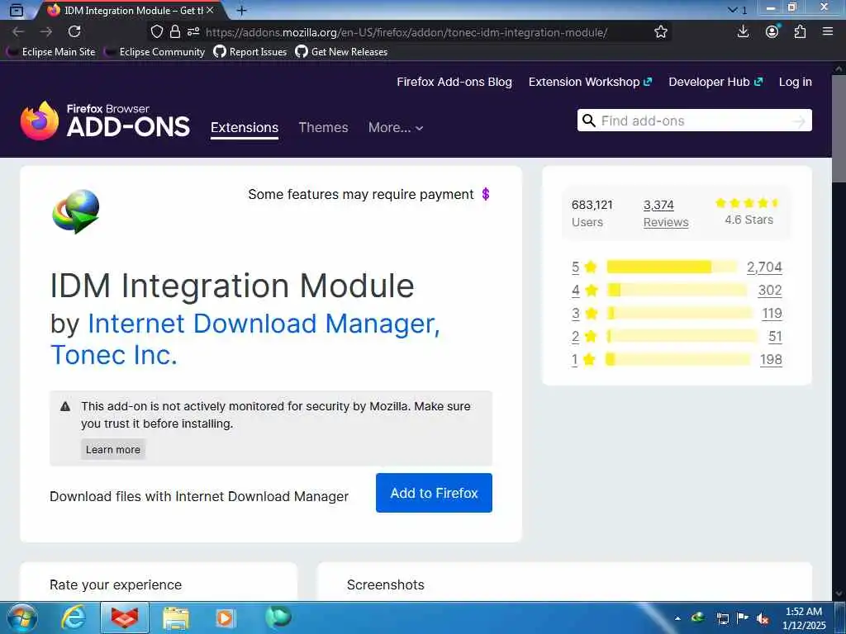Click the IDM tray icon

tap(698, 617)
